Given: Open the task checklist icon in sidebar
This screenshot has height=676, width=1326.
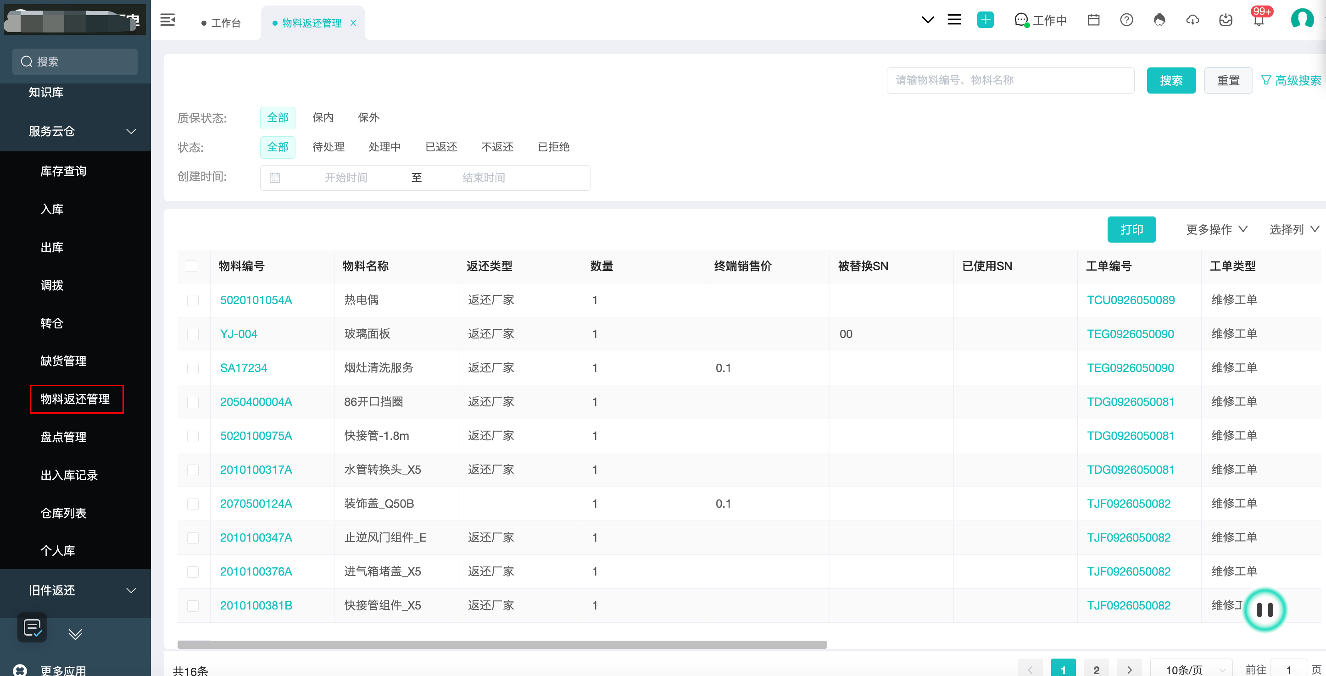Looking at the screenshot, I should tap(32, 628).
